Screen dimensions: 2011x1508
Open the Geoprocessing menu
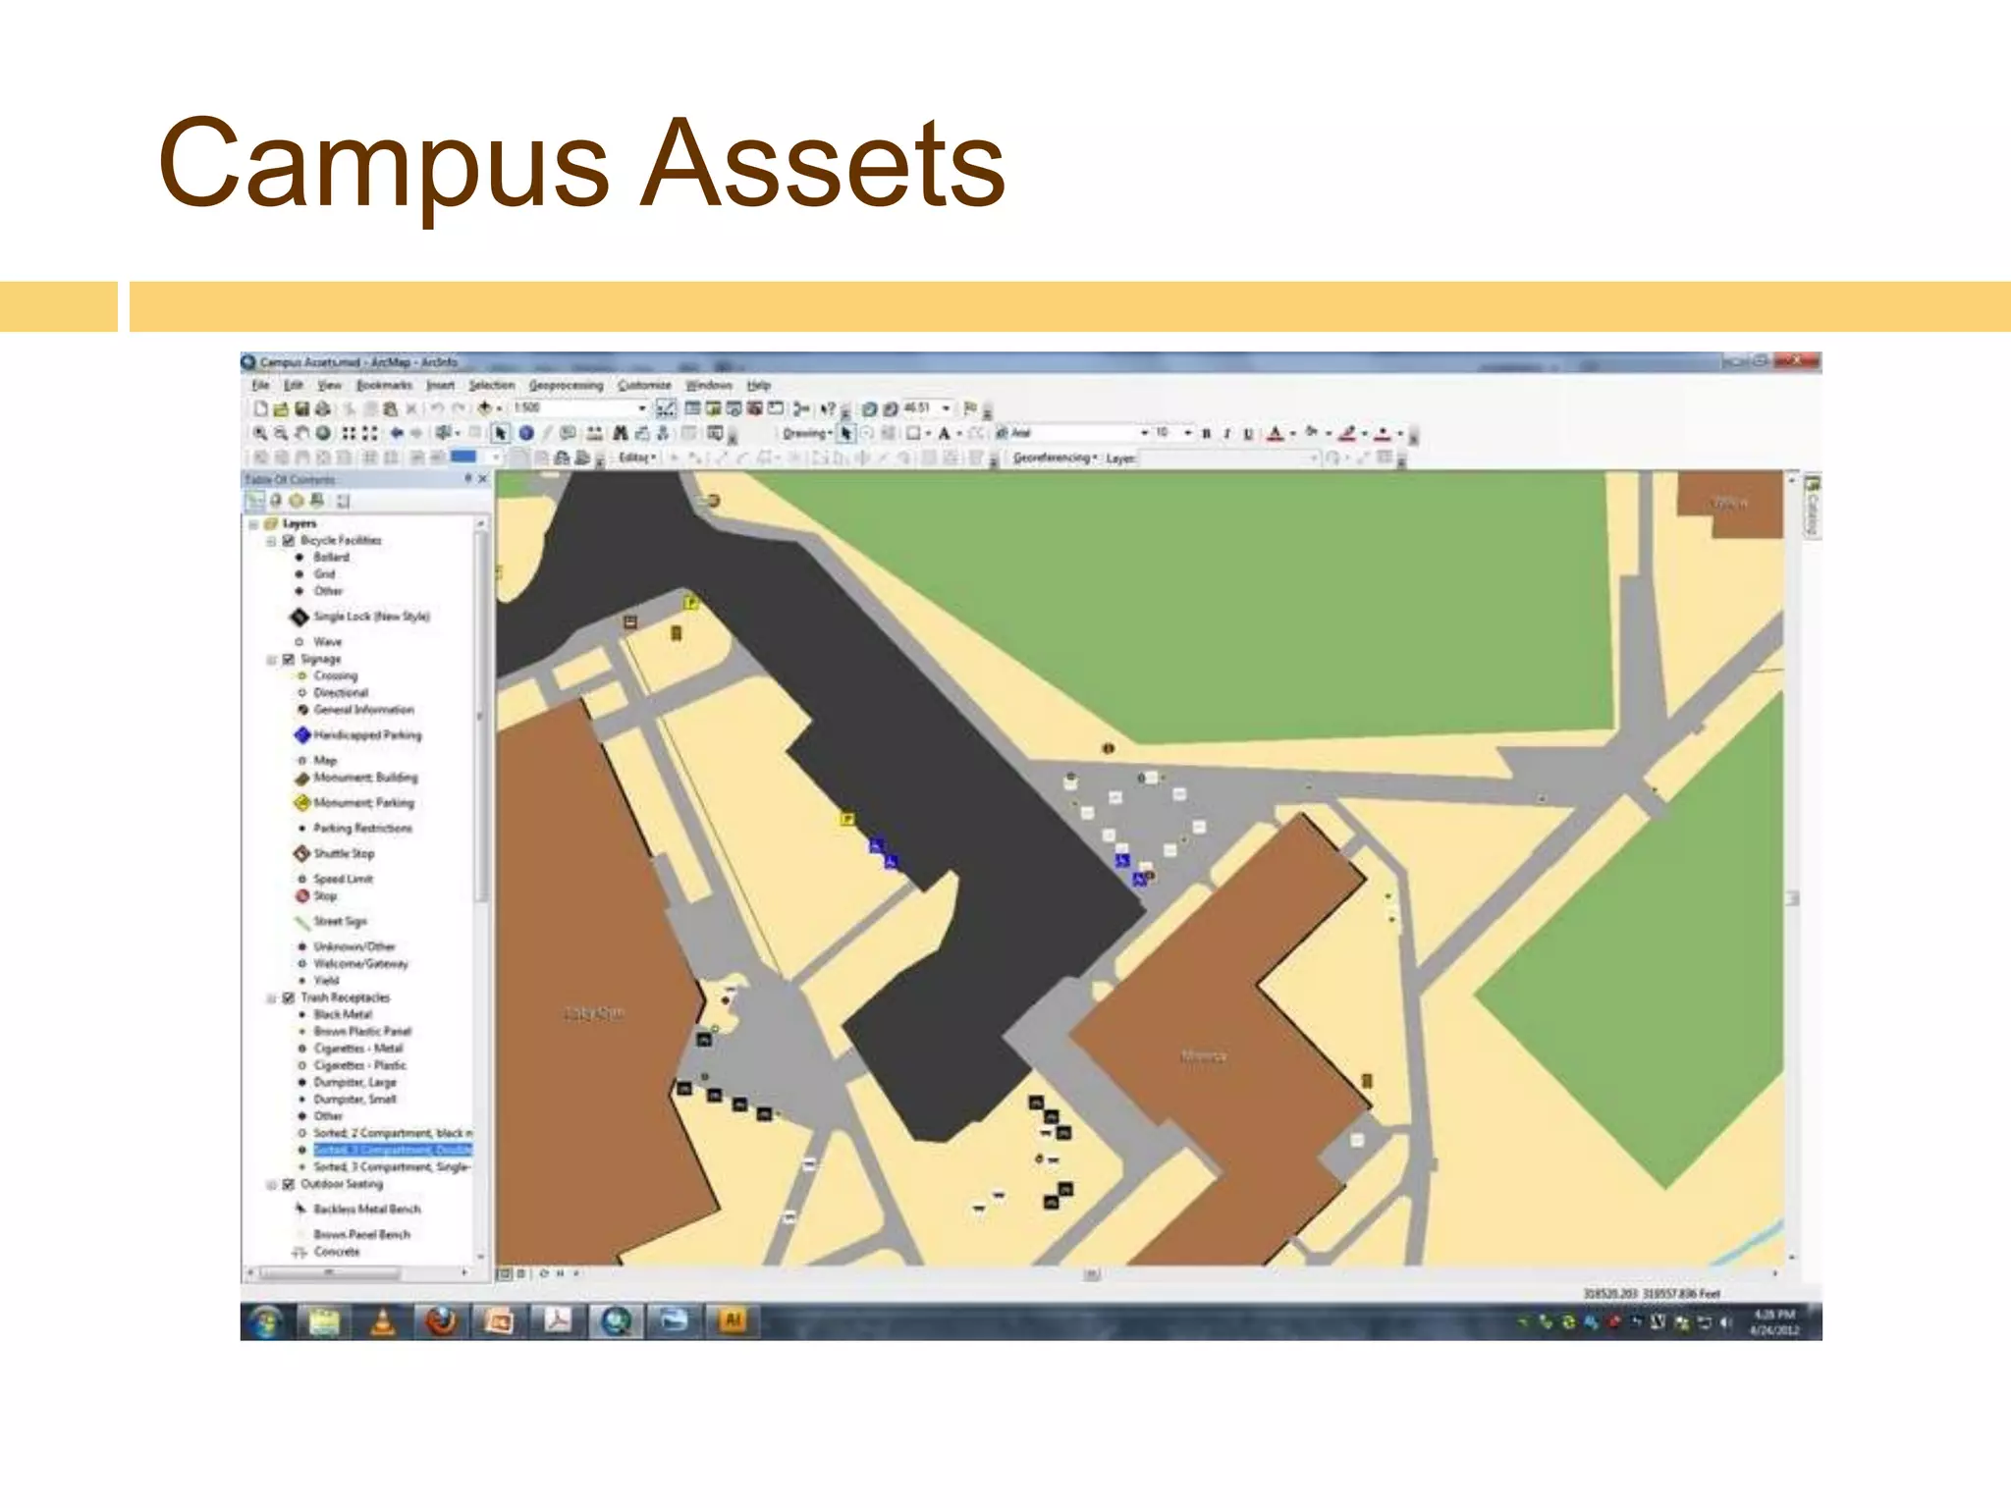point(566,385)
